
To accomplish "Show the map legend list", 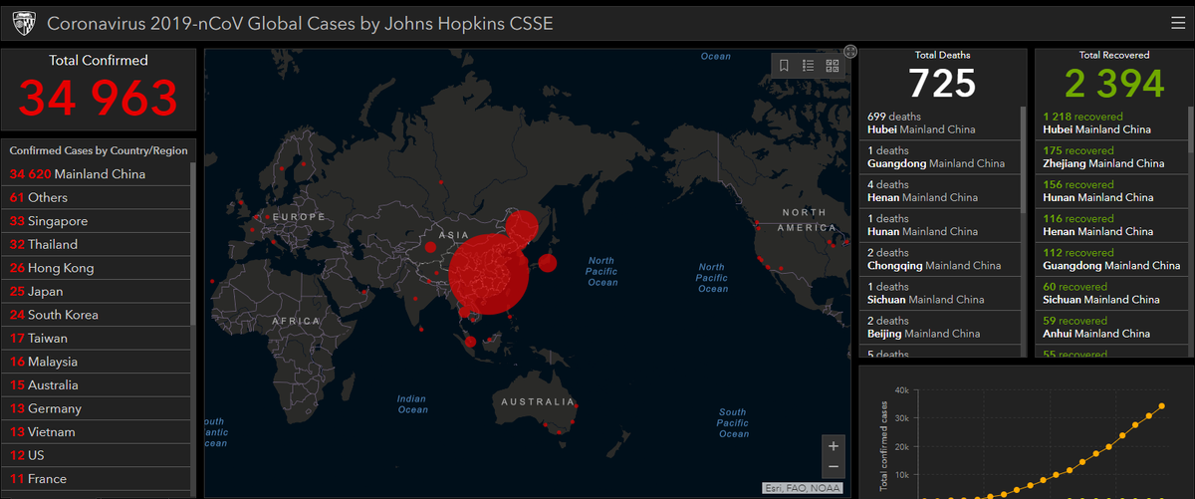I will (x=809, y=66).
